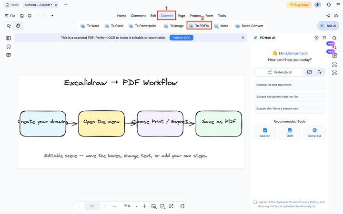This screenshot has height=214, width=343.
Task: Click the headset support icon
Action: 329,5
